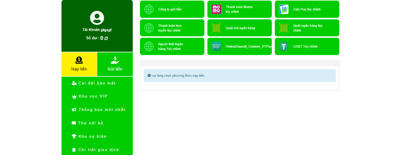Select Công ty gửi tiền deposit method
399x155 pixels.
pyautogui.click(x=172, y=9)
